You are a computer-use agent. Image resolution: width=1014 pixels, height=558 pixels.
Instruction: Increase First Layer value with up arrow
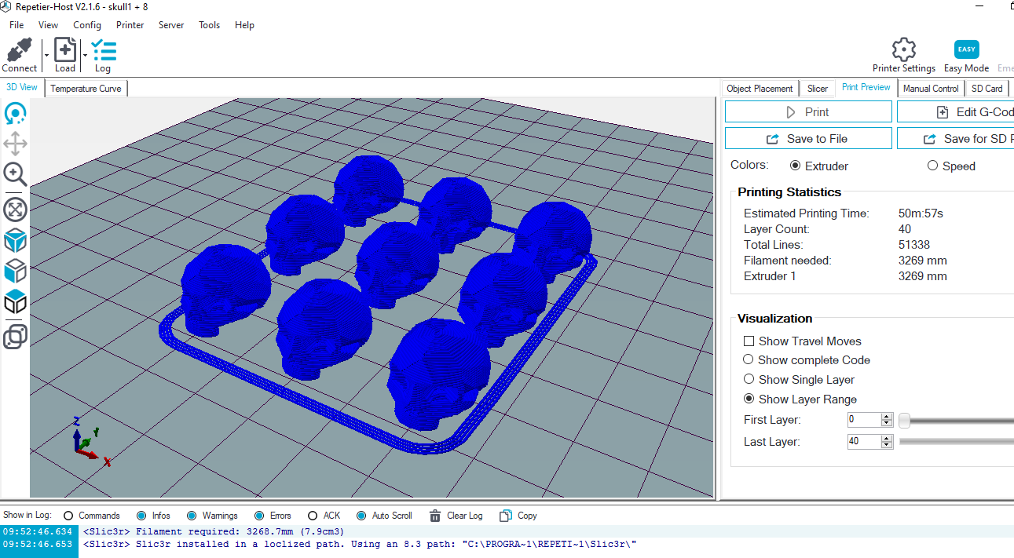pyautogui.click(x=888, y=417)
